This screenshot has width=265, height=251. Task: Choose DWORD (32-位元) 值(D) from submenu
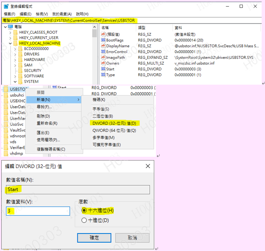coord(114,123)
